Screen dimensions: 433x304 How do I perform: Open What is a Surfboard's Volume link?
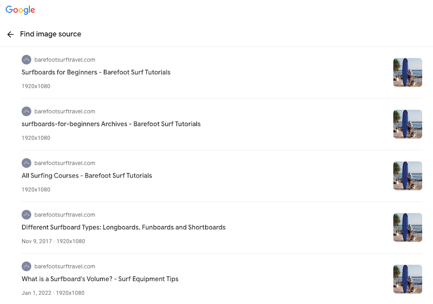coord(100,279)
